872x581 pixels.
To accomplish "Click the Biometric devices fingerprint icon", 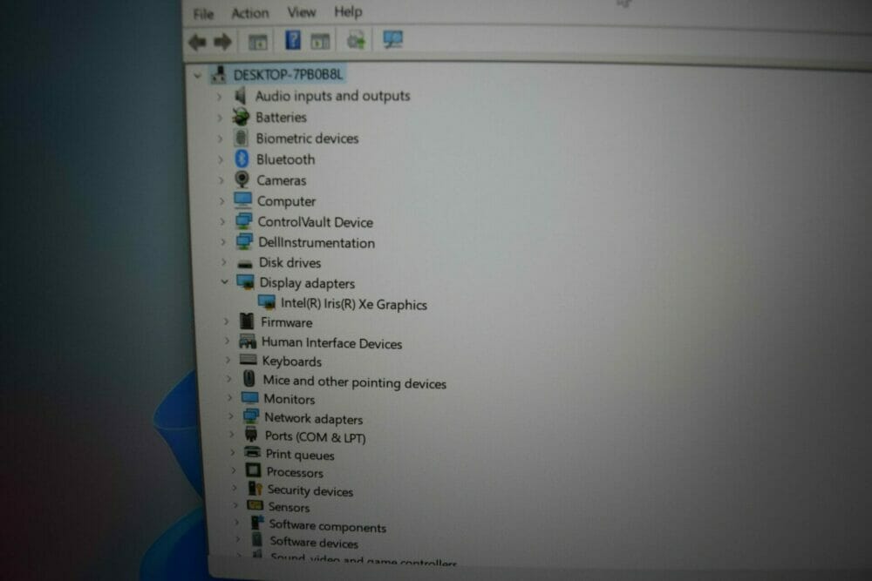I will 242,138.
